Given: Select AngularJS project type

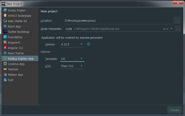Looking at the screenshot, I should (x=20, y=42).
